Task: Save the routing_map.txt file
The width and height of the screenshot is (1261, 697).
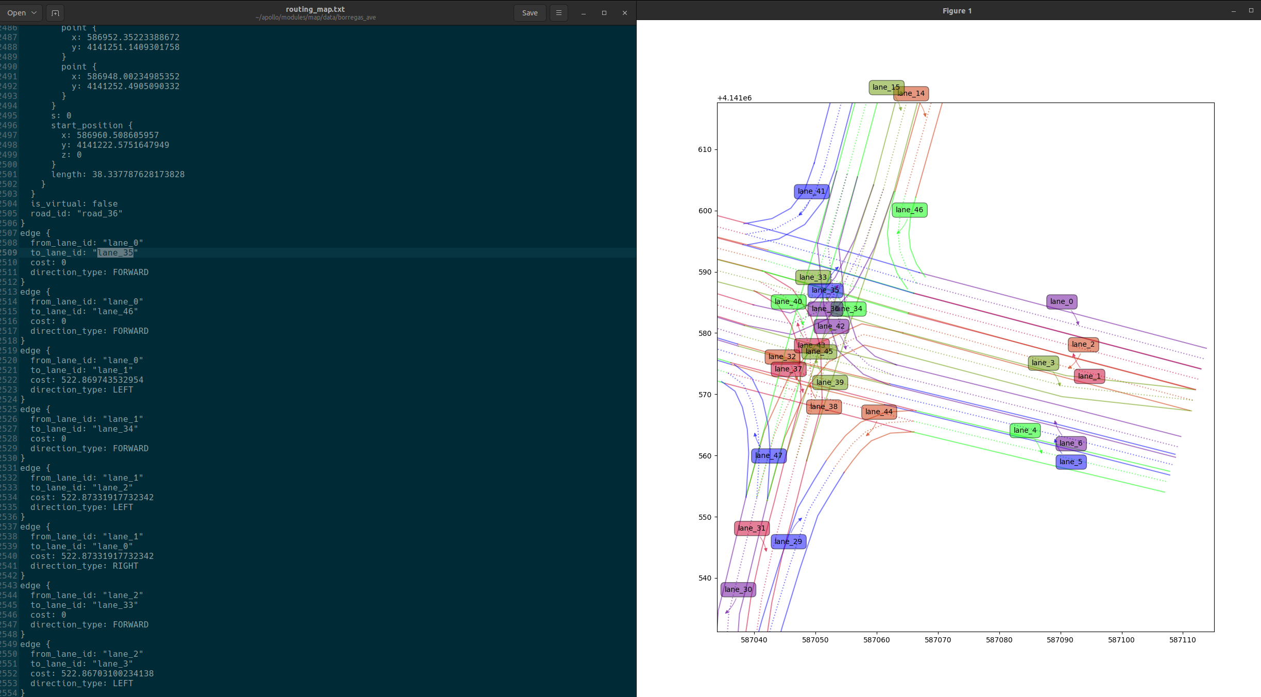Action: (x=530, y=13)
